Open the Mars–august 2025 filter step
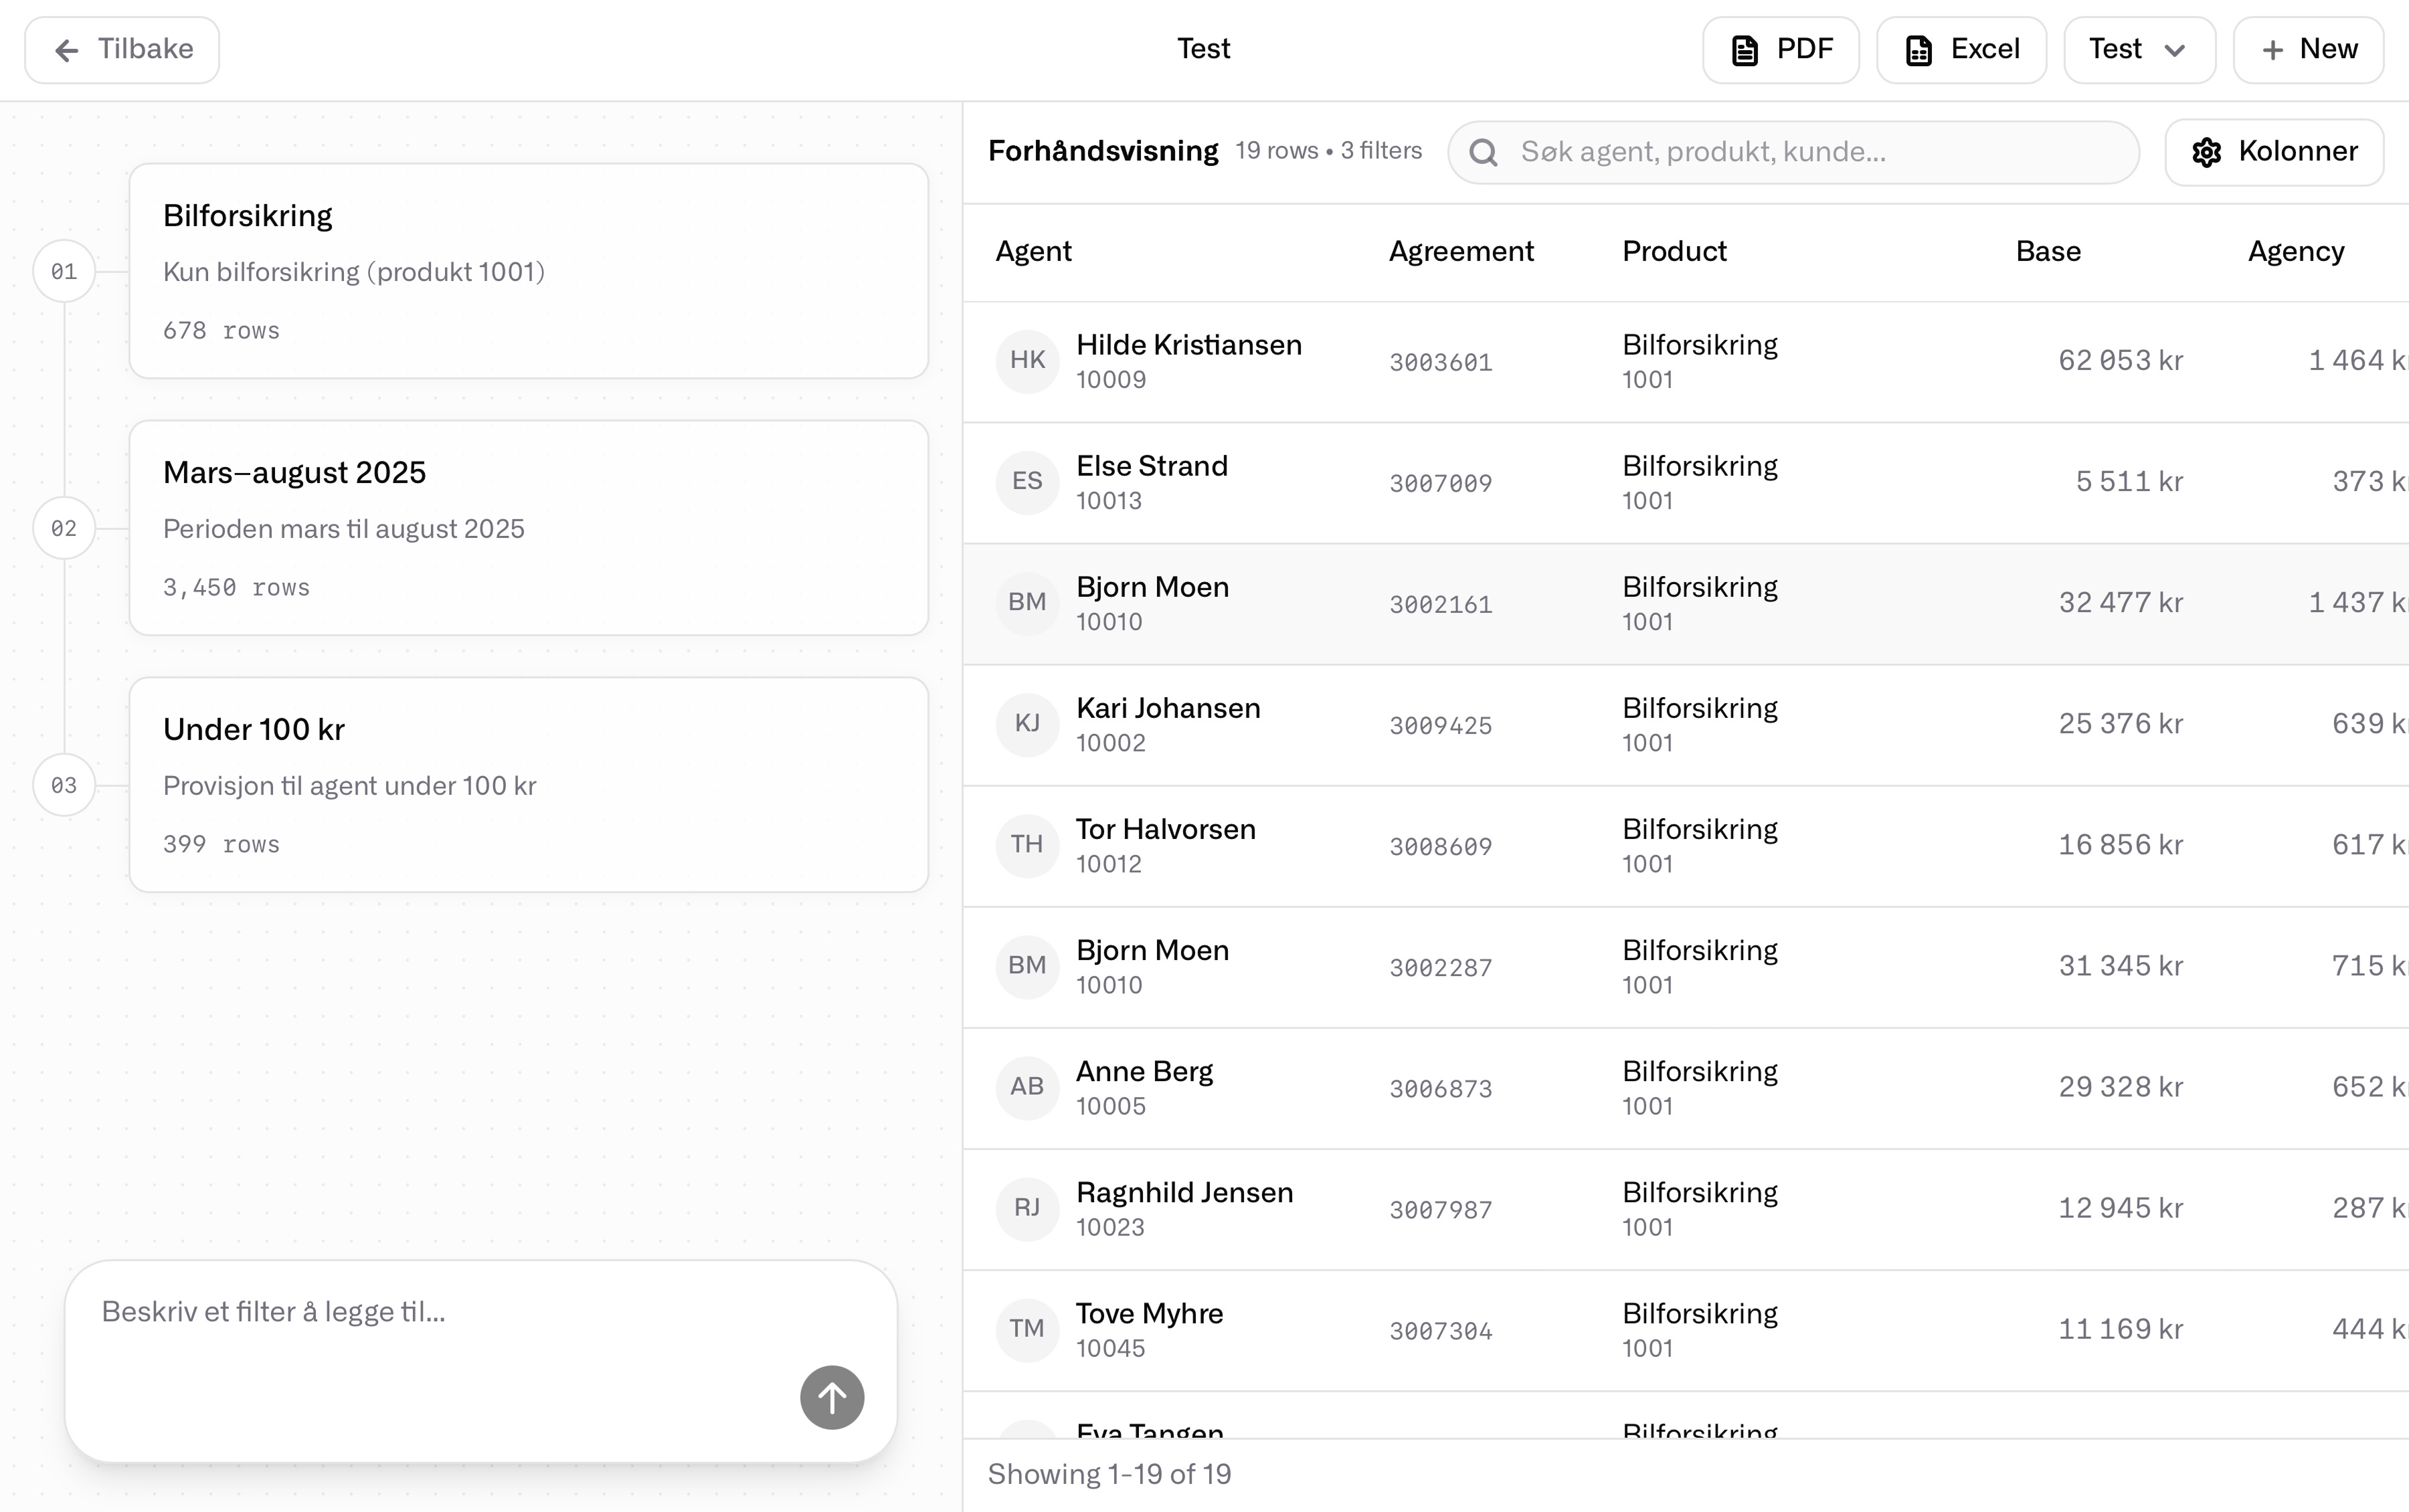Viewport: 2409px width, 1512px height. click(x=528, y=528)
